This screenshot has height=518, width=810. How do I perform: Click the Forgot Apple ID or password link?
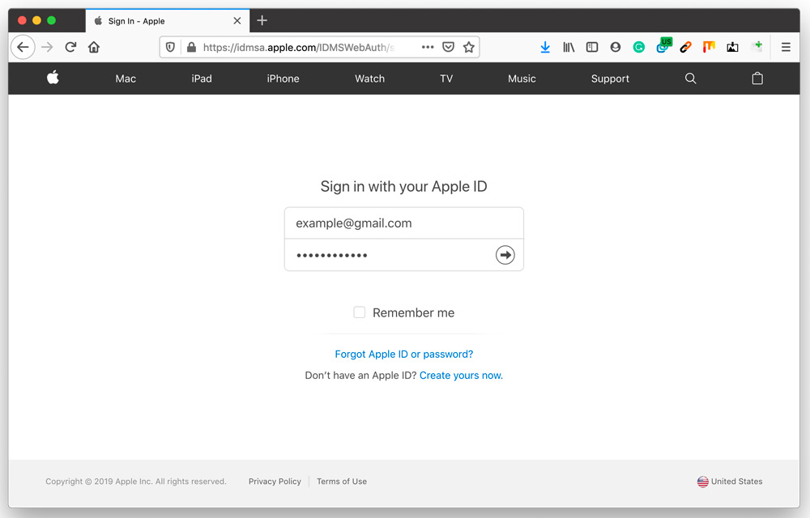pyautogui.click(x=404, y=354)
